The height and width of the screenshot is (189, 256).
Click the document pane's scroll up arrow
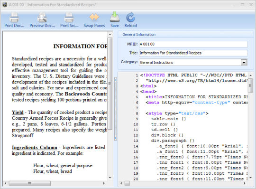[x=110, y=34]
